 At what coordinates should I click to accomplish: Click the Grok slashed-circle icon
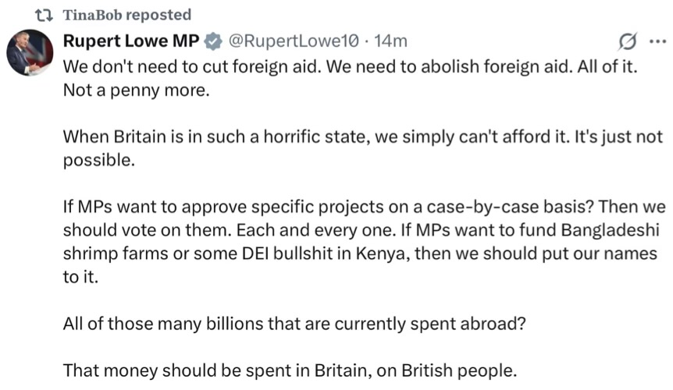click(x=625, y=41)
